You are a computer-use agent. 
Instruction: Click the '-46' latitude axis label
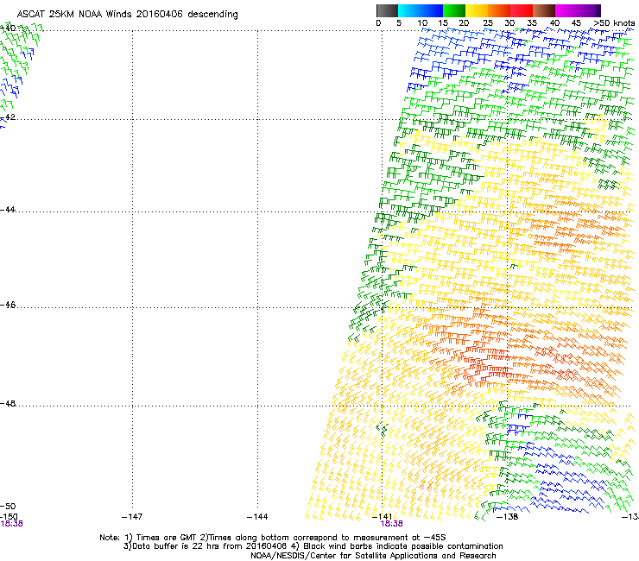click(x=8, y=306)
